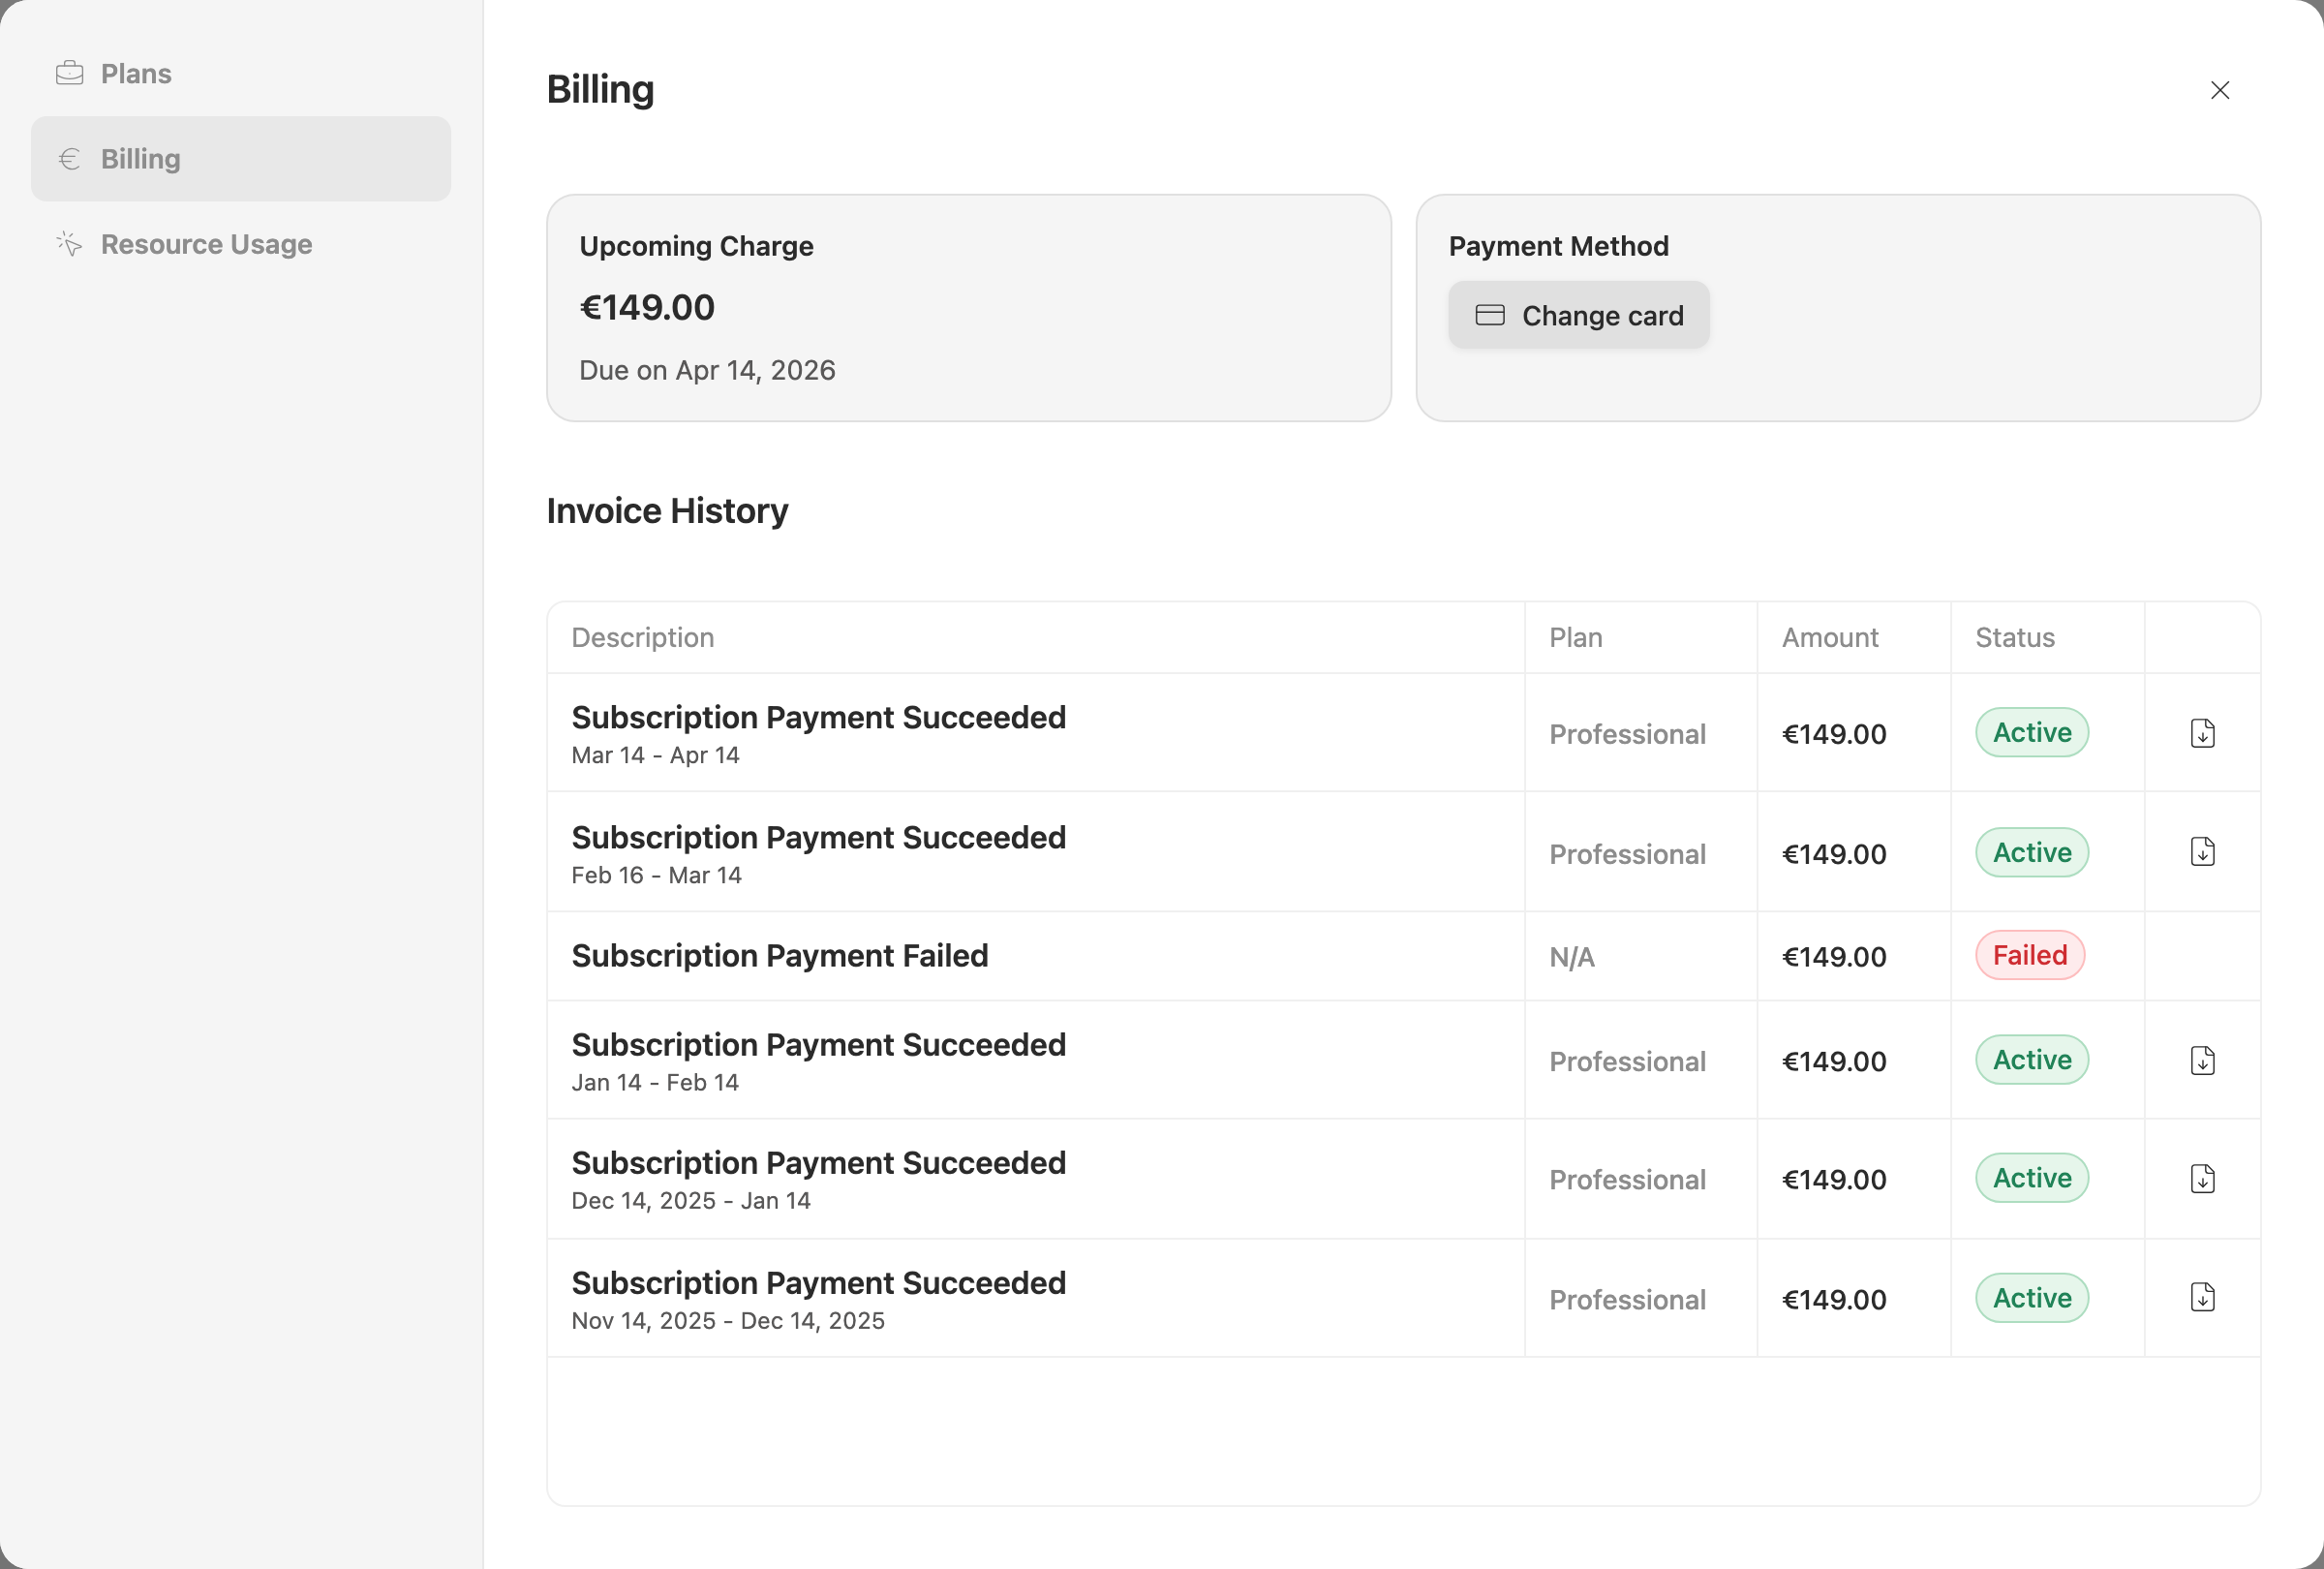Select the Billing sidebar item
2324x1569 pixels.
241,159
